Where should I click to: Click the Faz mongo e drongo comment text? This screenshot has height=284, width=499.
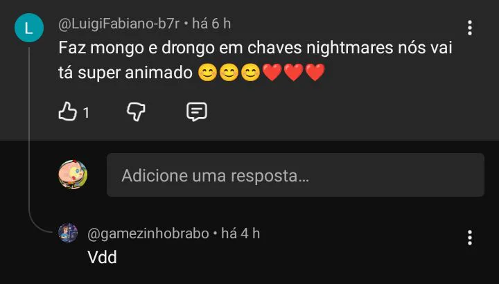(255, 60)
